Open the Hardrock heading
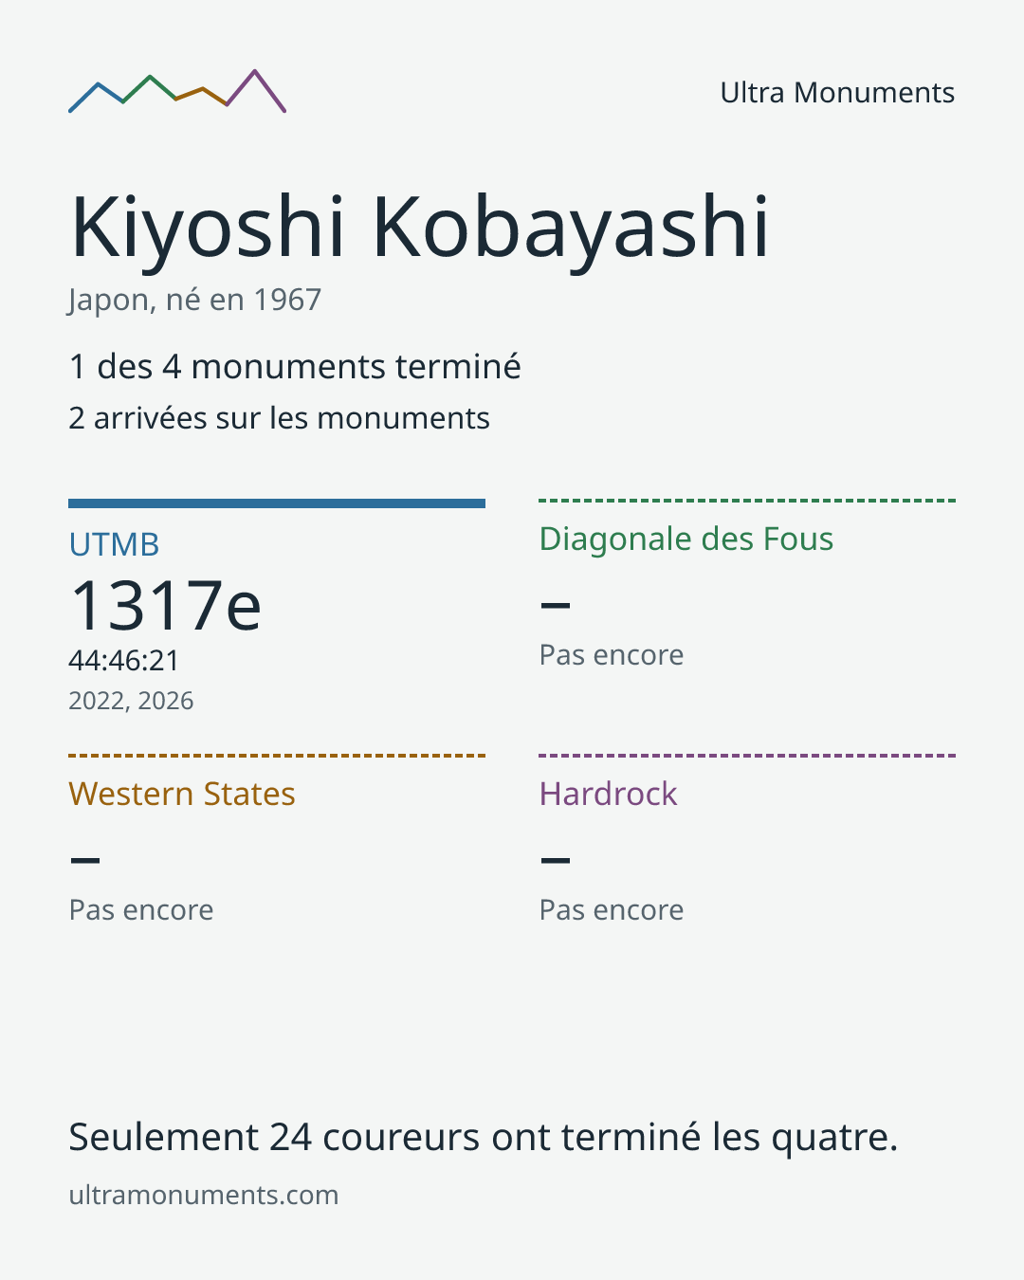Image resolution: width=1024 pixels, height=1280 pixels. [x=609, y=794]
